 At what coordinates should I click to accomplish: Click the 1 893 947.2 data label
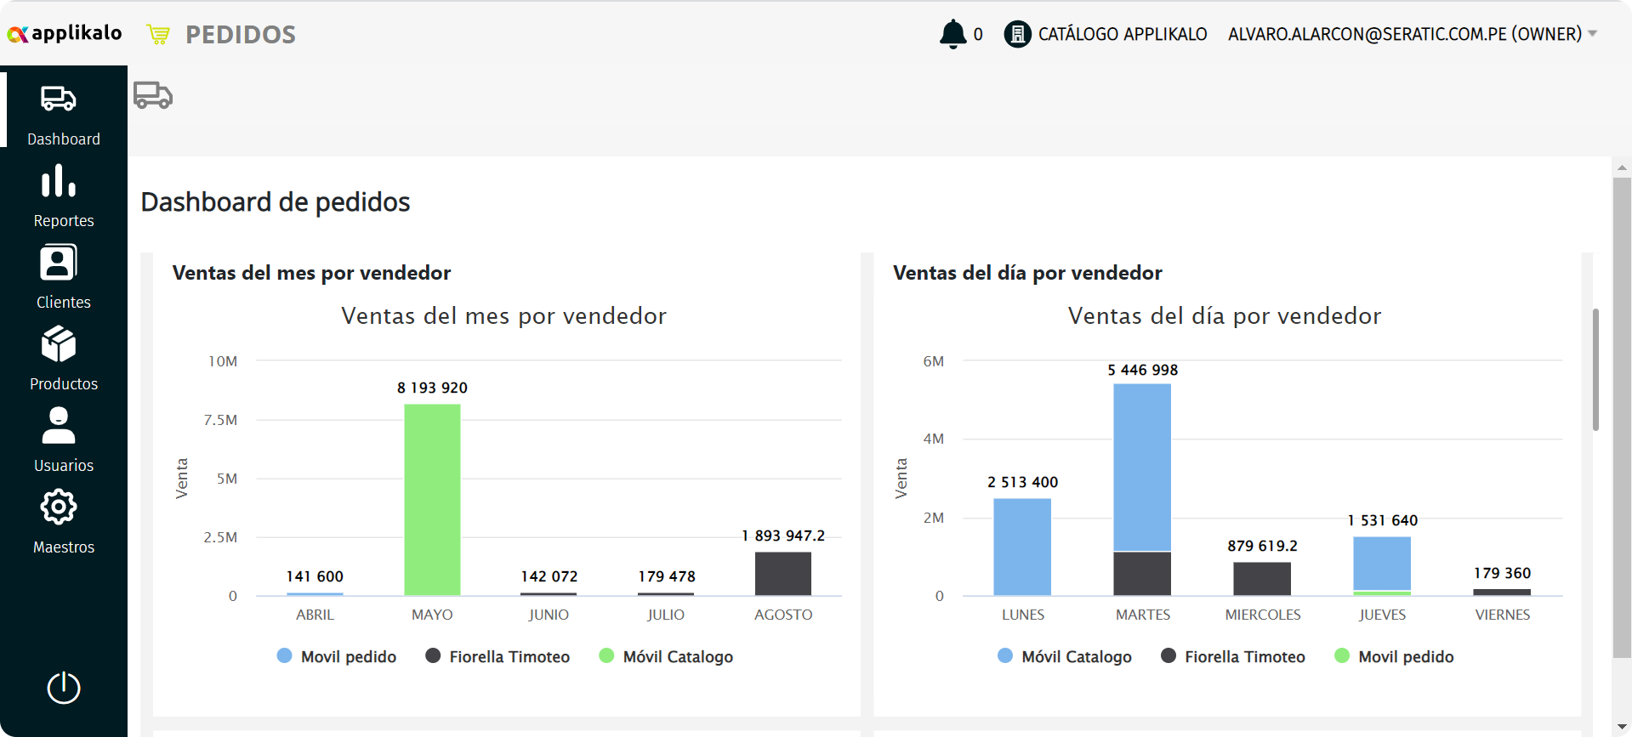click(x=783, y=536)
